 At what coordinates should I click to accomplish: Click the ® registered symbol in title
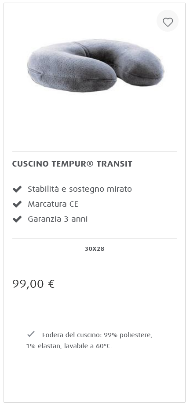90,164
